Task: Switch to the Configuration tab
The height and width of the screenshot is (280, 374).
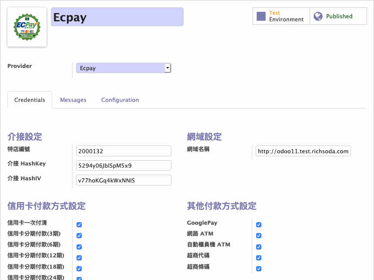Action: tap(120, 100)
